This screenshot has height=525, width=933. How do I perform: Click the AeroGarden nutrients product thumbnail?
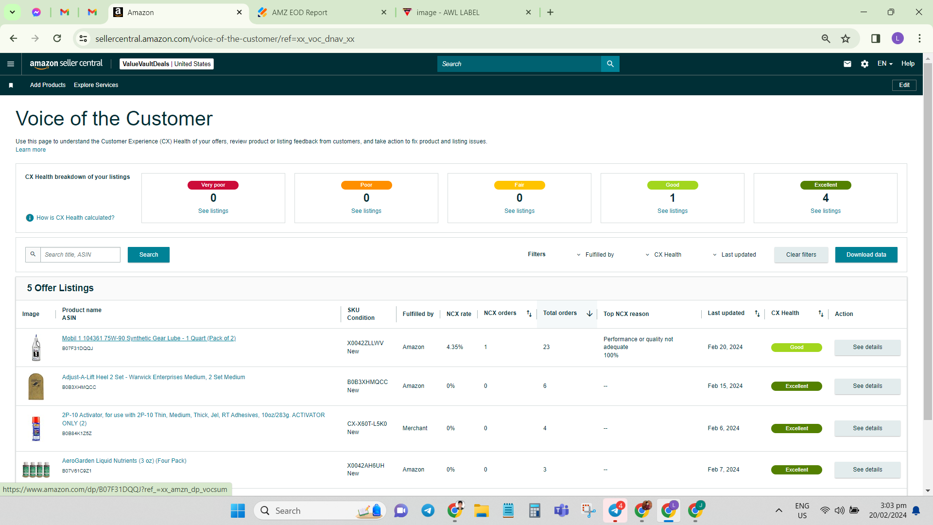(x=36, y=470)
